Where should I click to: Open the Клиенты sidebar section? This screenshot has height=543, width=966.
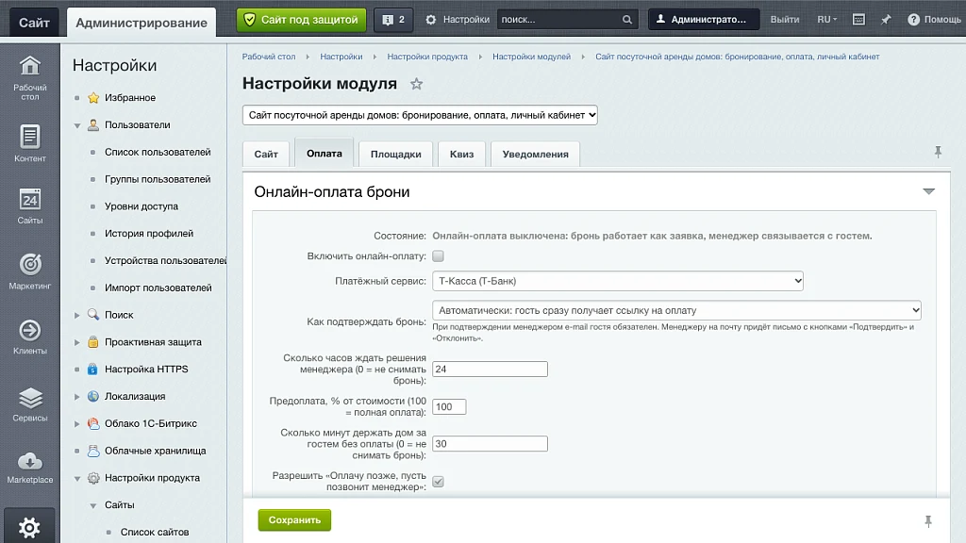[29, 337]
